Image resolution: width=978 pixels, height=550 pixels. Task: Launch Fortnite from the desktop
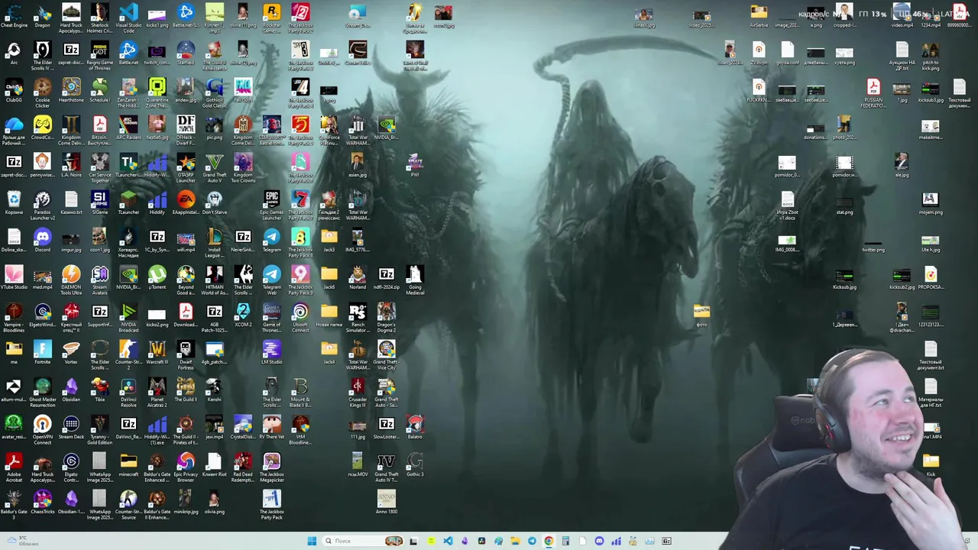click(42, 353)
